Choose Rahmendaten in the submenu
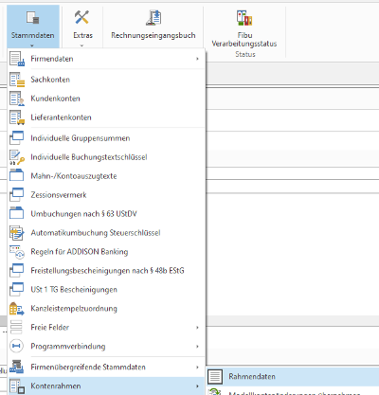The image size is (379, 395). pyautogui.click(x=293, y=376)
